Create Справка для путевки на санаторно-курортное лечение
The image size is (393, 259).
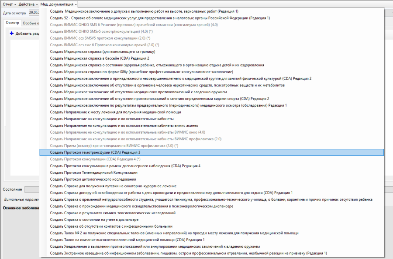pos(212,186)
